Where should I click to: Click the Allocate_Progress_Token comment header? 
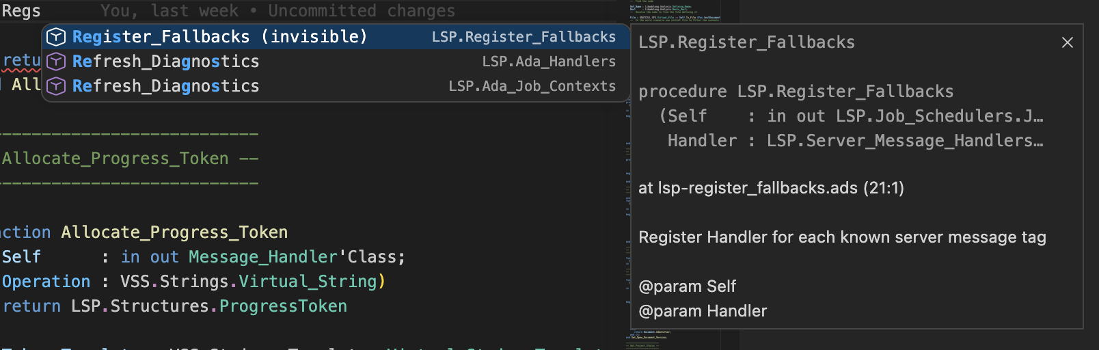click(x=115, y=159)
